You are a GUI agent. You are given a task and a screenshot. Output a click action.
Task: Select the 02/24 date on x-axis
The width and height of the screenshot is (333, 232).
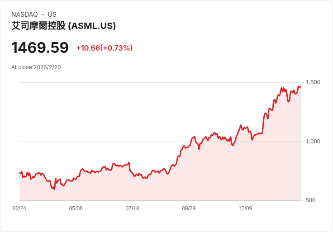[x=19, y=208]
